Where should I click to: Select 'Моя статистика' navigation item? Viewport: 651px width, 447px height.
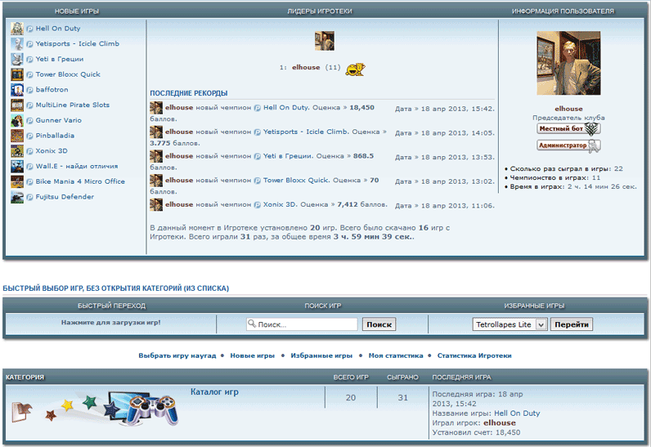(x=395, y=356)
